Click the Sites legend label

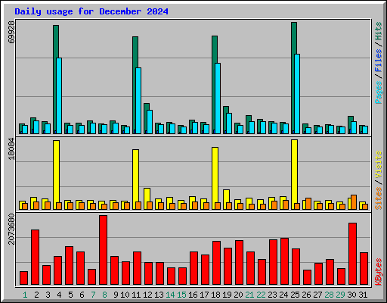[378, 198]
